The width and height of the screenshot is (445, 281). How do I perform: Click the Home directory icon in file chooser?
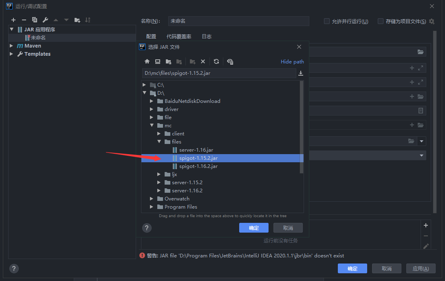[147, 61]
